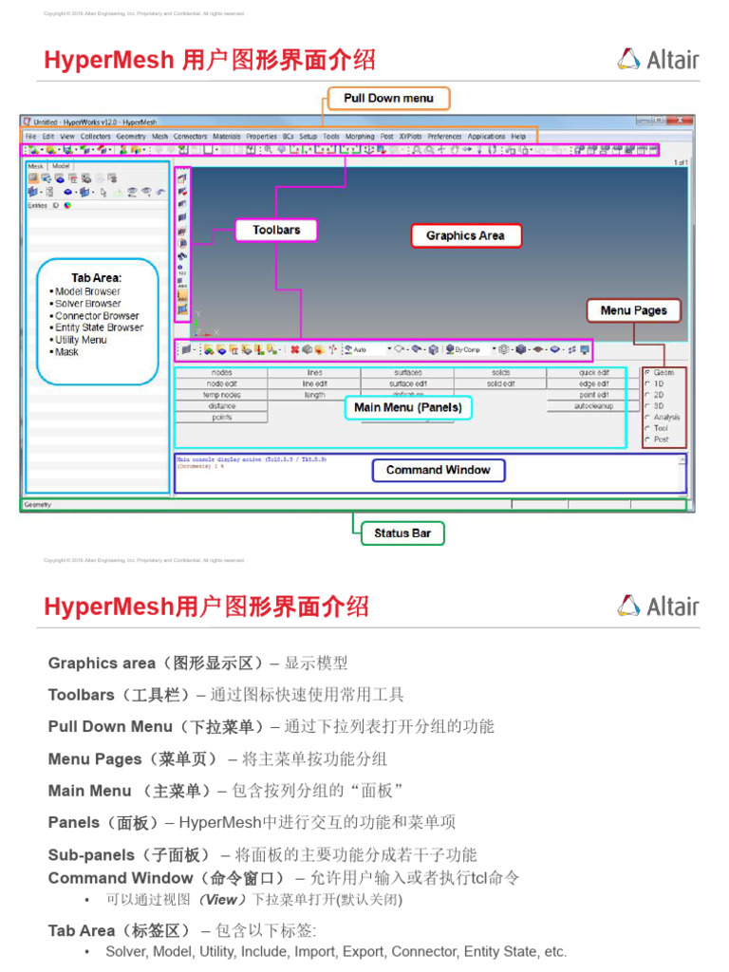Image resolution: width=729 pixels, height=972 pixels.
Task: Click the 1 of 1 page indicator
Action: [681, 162]
